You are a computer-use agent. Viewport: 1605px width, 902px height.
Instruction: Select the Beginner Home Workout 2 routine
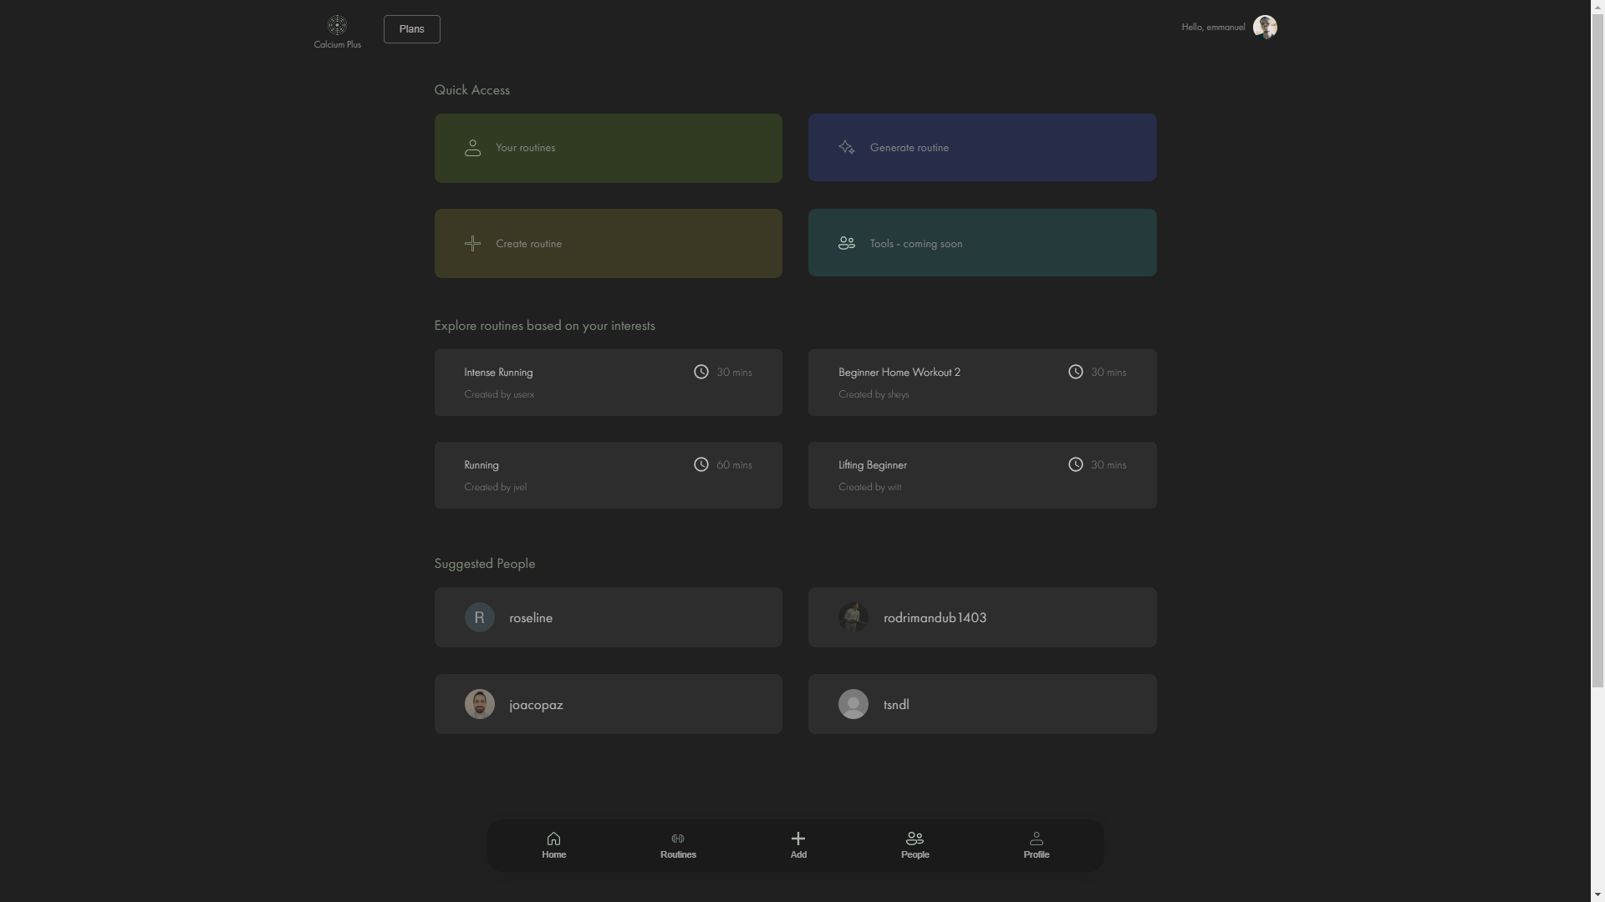tap(982, 383)
